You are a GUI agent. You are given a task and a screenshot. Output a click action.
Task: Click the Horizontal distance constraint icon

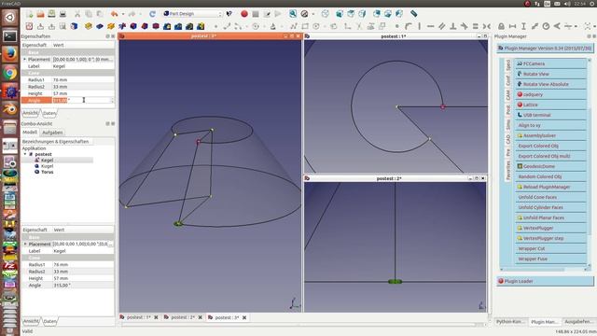click(x=512, y=26)
